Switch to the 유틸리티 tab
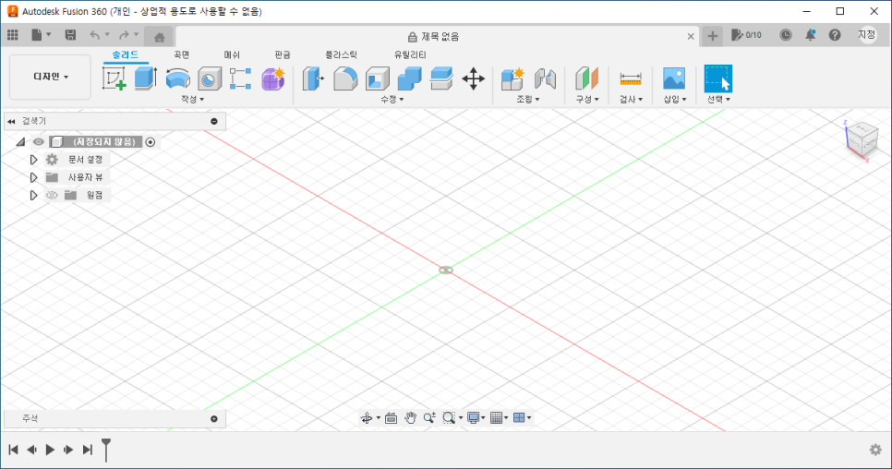892x469 pixels. coord(410,54)
